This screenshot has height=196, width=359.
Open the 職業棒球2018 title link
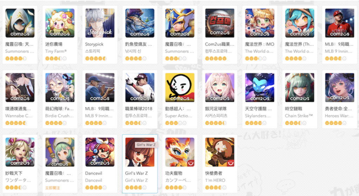138,109
